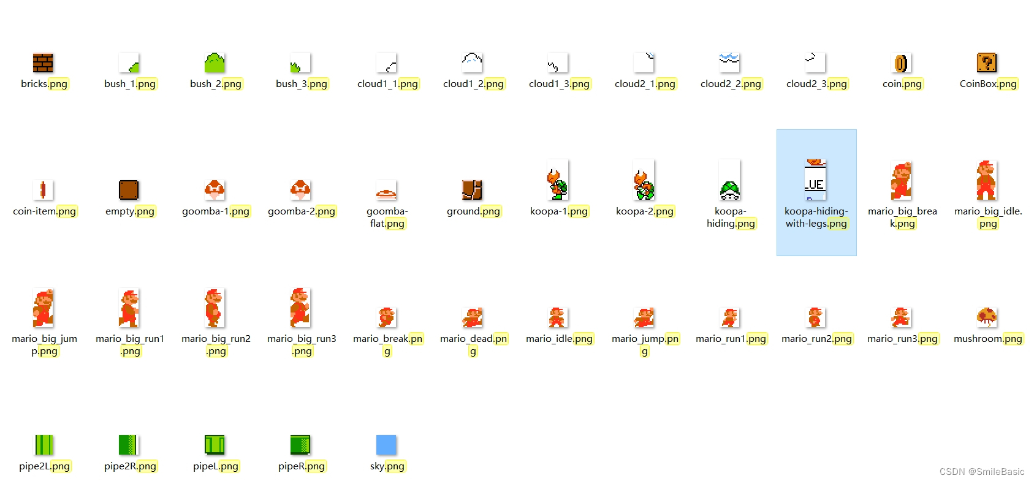The image size is (1034, 481).
Task: Click the mario_big_idle.png sprite icon
Action: click(987, 180)
